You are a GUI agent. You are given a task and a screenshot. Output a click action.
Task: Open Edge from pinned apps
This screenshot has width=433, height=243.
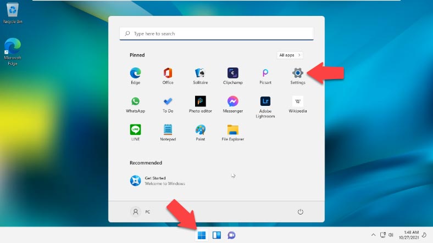click(135, 76)
